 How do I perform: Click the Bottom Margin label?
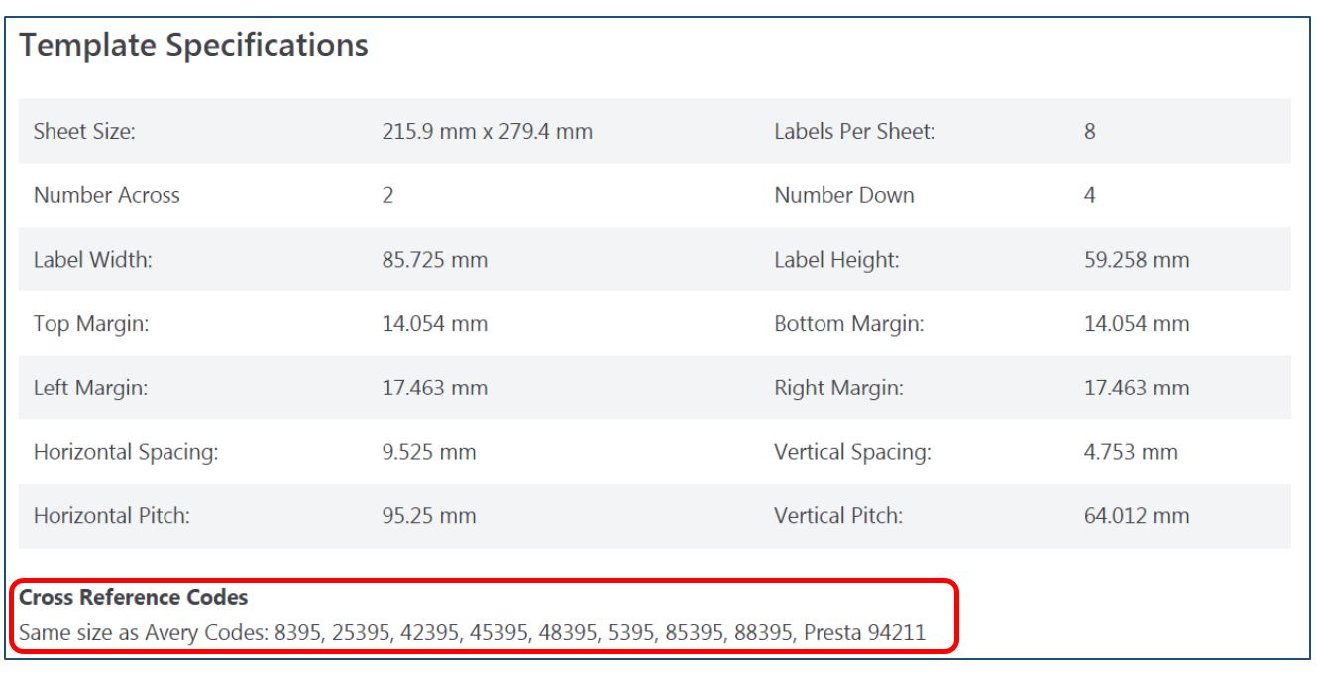pos(848,325)
